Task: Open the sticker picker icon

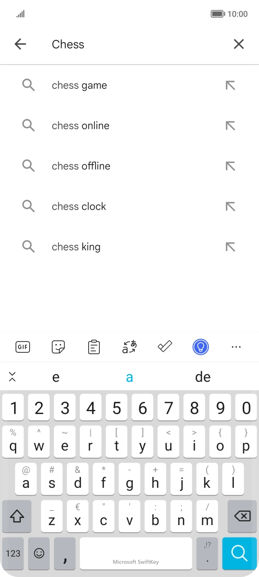Action: (58, 347)
